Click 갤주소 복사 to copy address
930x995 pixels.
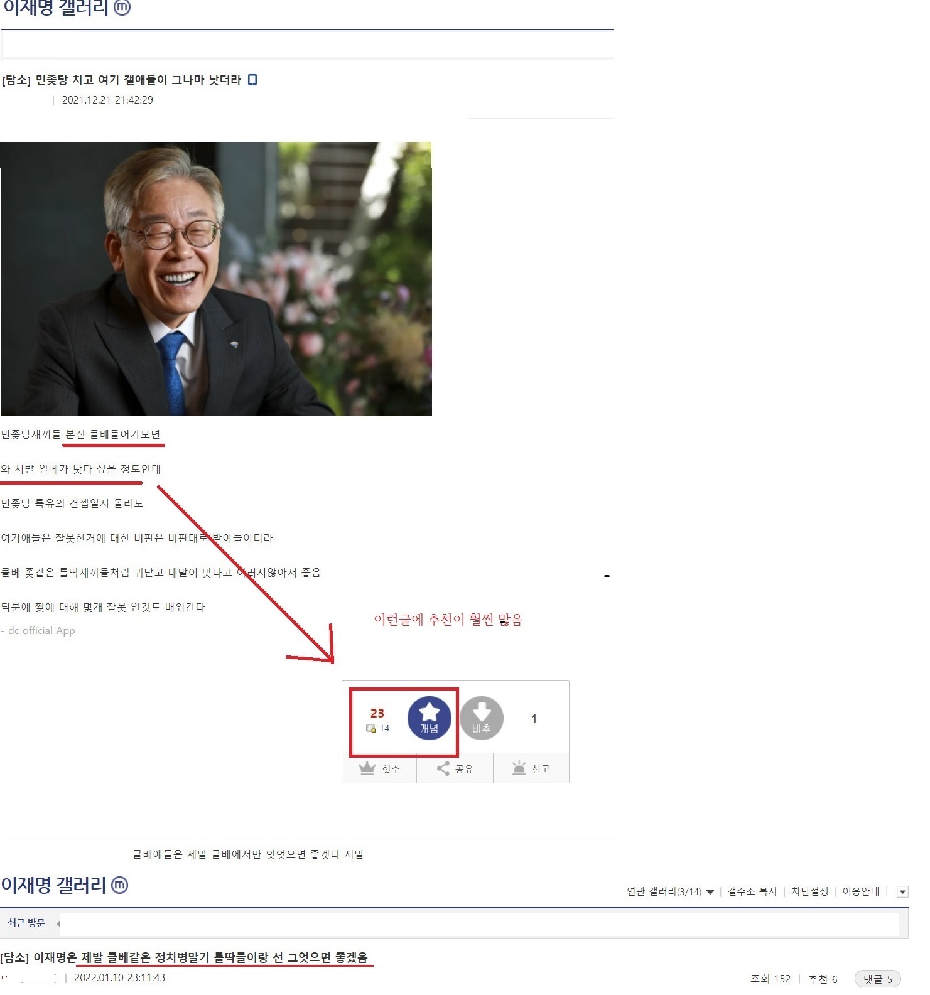752,891
